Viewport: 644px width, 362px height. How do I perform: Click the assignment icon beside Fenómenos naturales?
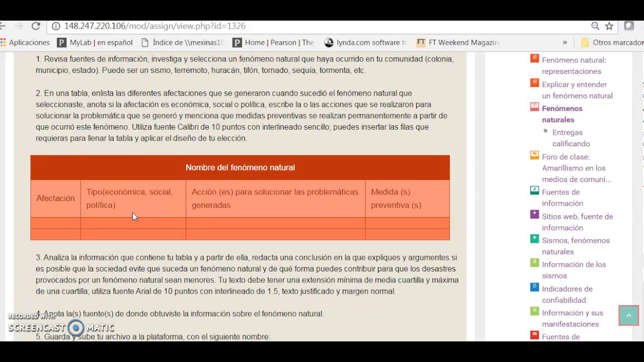click(534, 107)
